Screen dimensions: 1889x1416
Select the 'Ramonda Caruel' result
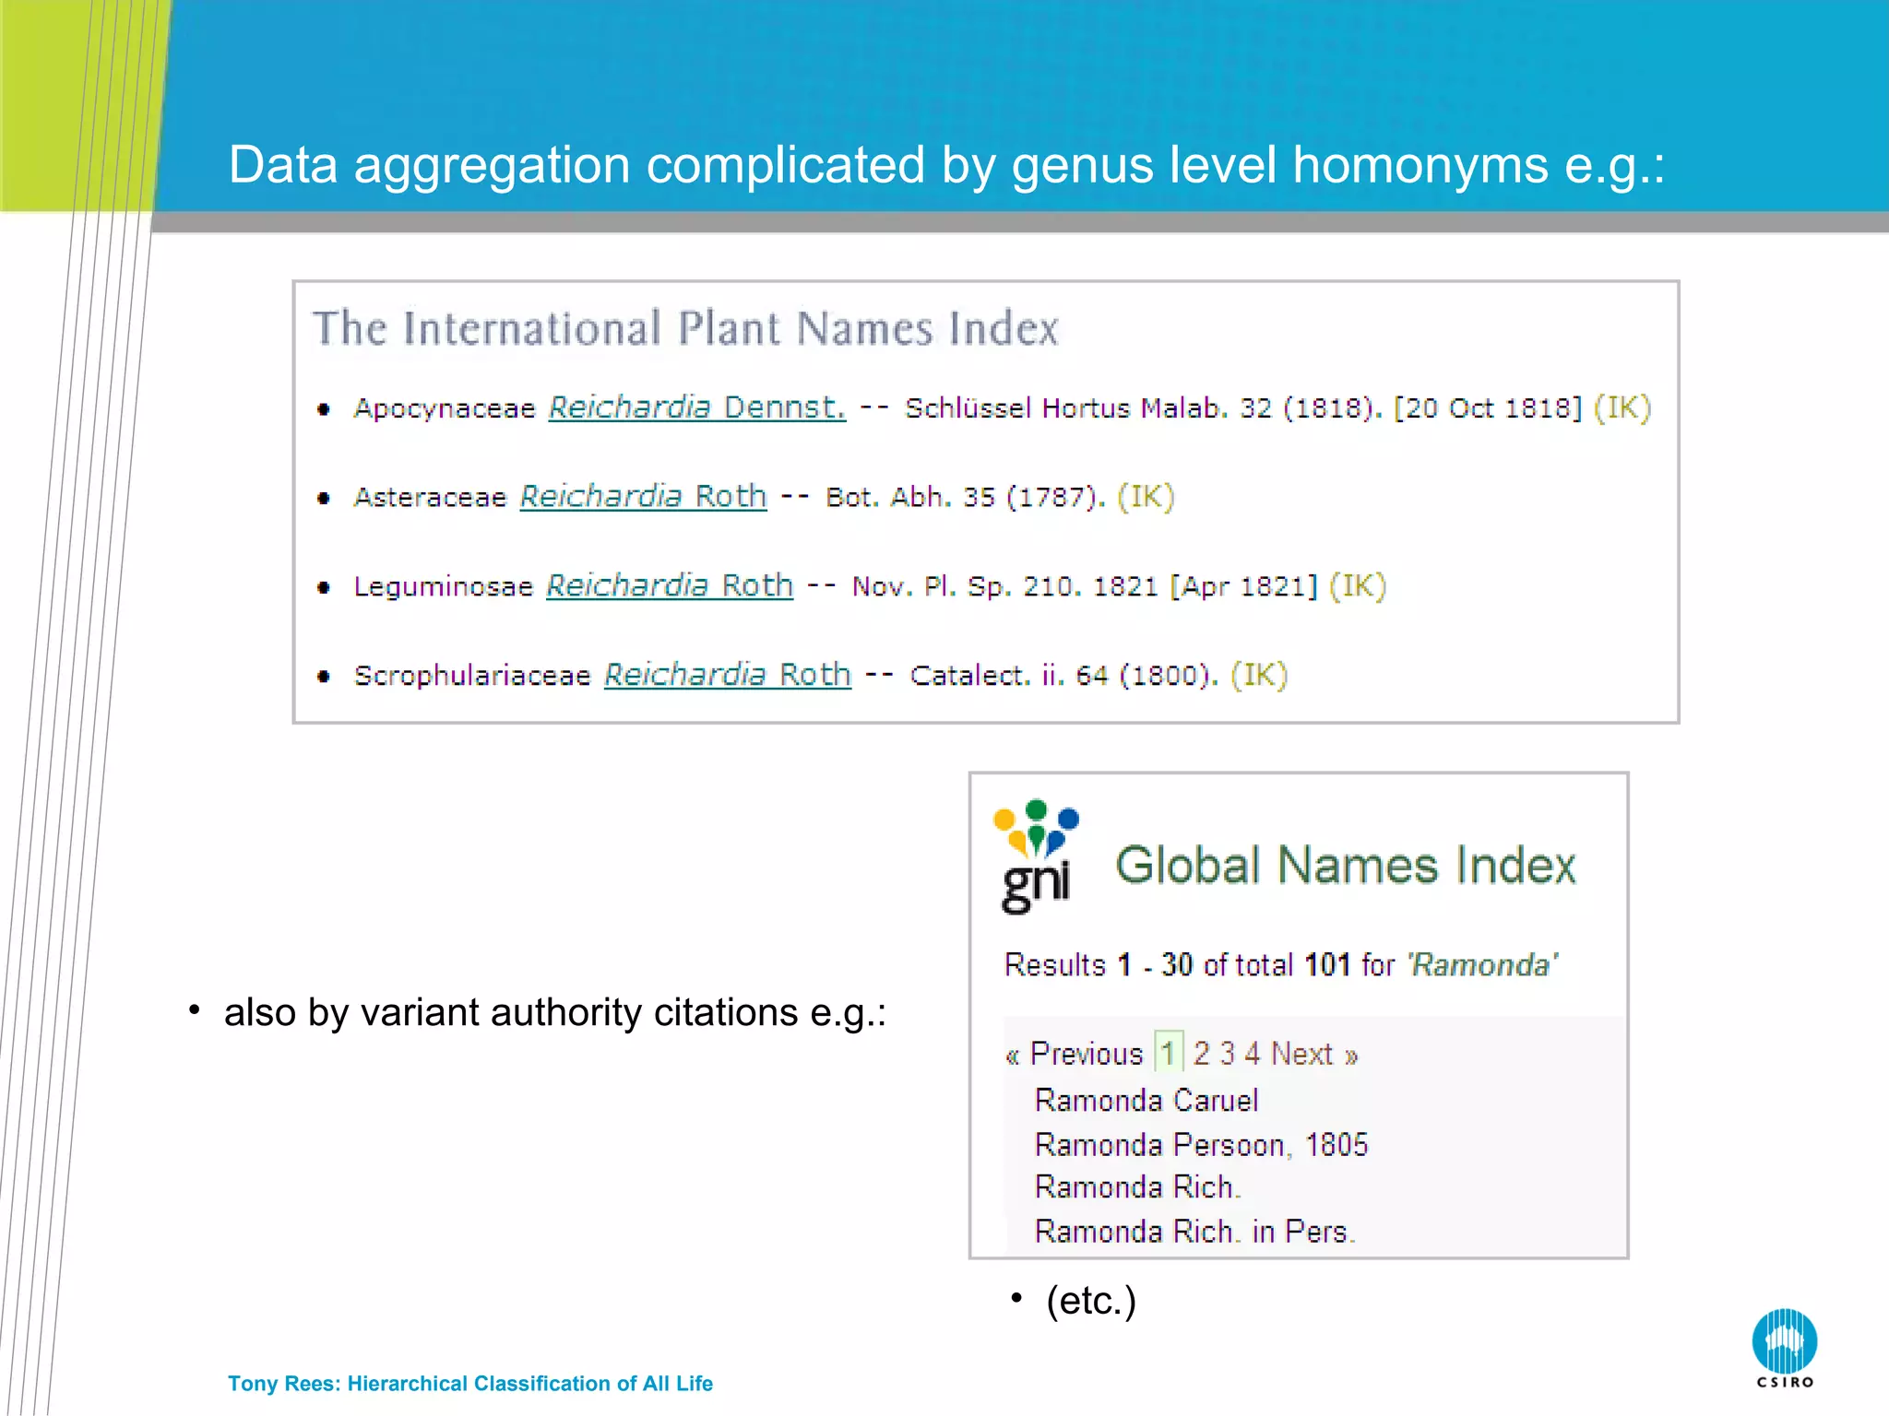click(1146, 1101)
